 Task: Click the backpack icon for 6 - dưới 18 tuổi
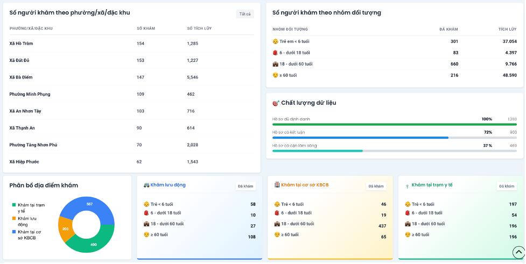point(276,53)
